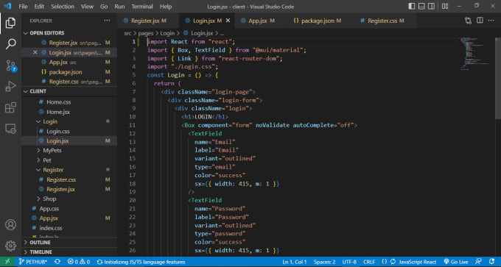
Task: Open the Remote Explorer icon
Action: click(x=10, y=129)
